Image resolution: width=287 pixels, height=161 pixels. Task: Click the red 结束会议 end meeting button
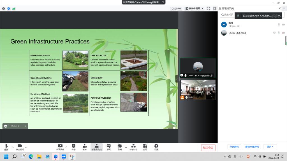(208, 148)
